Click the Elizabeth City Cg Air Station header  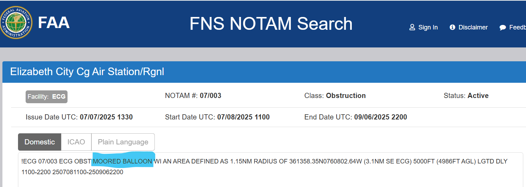(x=87, y=72)
